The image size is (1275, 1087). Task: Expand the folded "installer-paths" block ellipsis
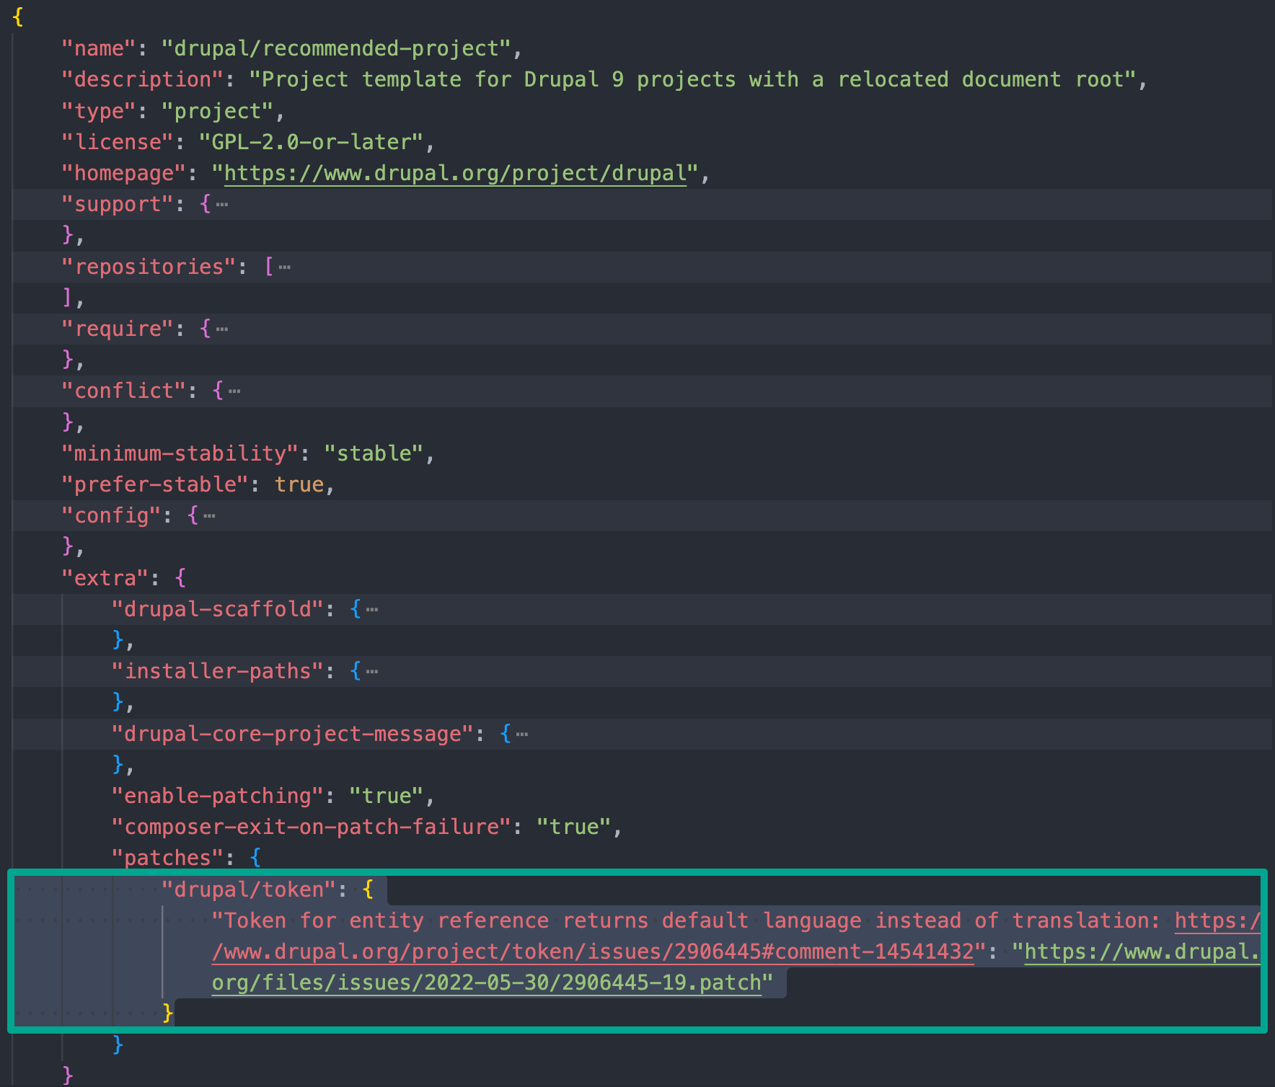click(372, 672)
